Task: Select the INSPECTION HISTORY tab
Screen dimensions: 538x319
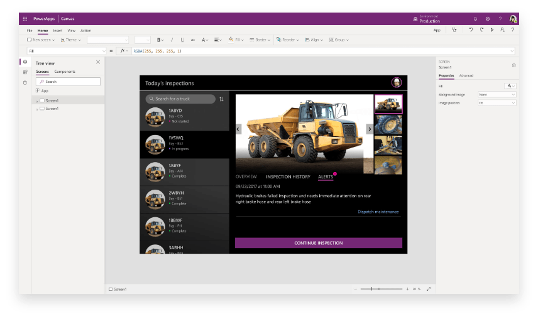Action: pyautogui.click(x=288, y=177)
